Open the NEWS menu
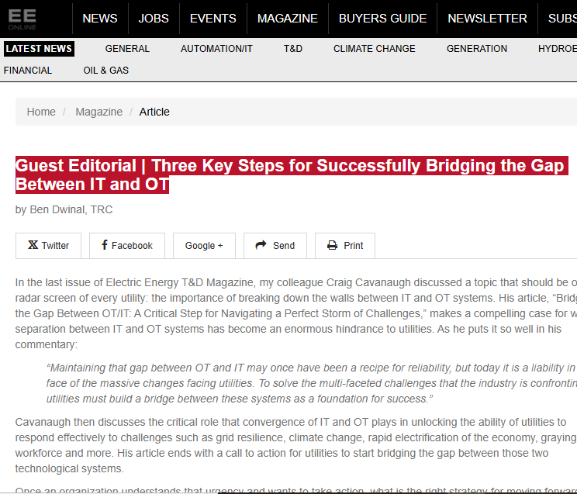 100,19
